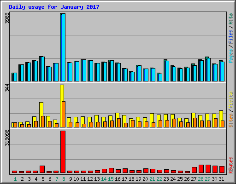Click the orange sites bar for day 8
The height and width of the screenshot is (184, 236).
(64, 114)
